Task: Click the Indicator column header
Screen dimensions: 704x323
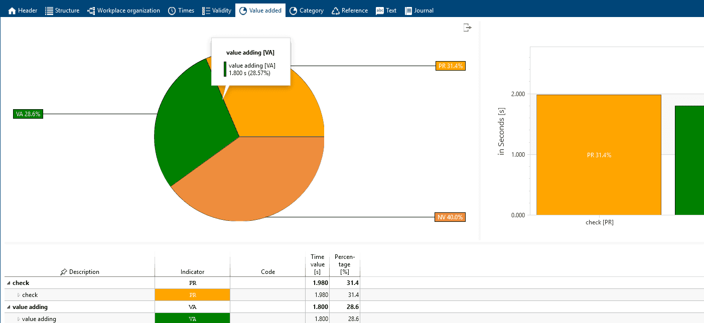Action: click(x=192, y=272)
